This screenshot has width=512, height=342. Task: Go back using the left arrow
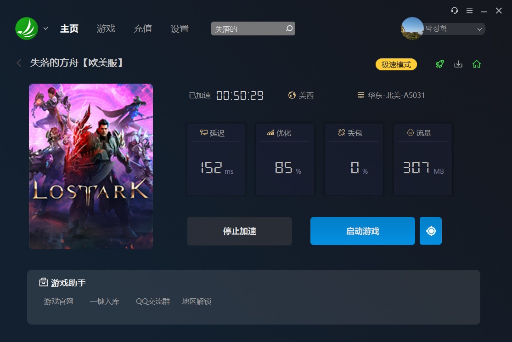point(19,63)
